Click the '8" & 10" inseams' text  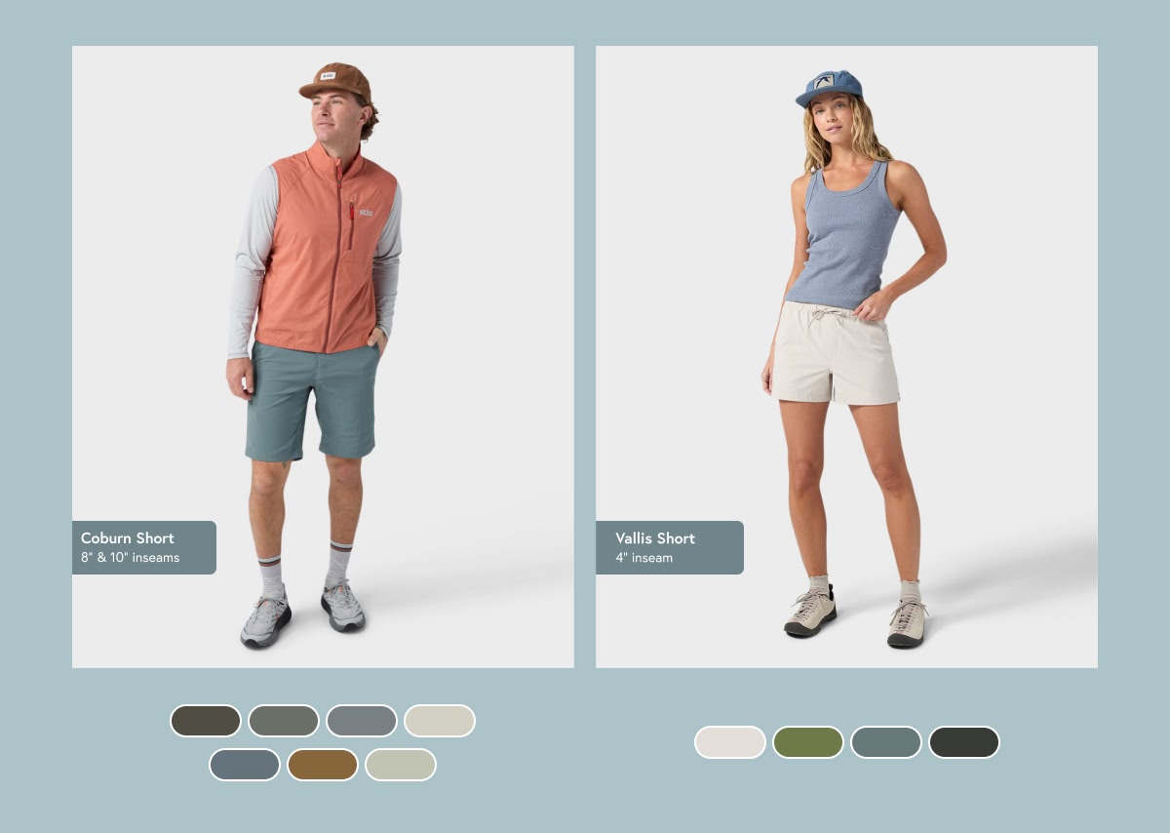pos(131,558)
